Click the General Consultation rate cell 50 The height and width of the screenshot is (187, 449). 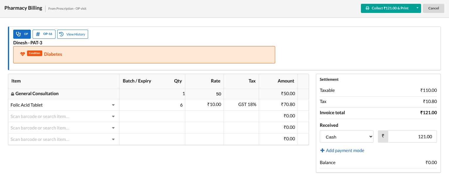tap(204, 94)
